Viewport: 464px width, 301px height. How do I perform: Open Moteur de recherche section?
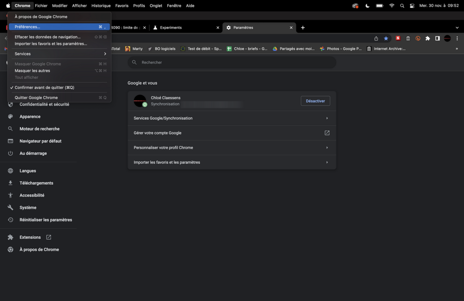[x=39, y=129]
